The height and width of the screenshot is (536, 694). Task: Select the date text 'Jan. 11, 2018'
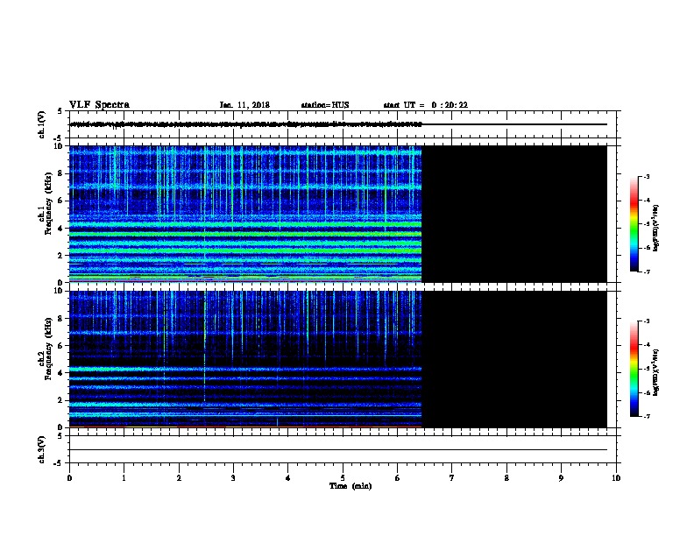pos(244,105)
